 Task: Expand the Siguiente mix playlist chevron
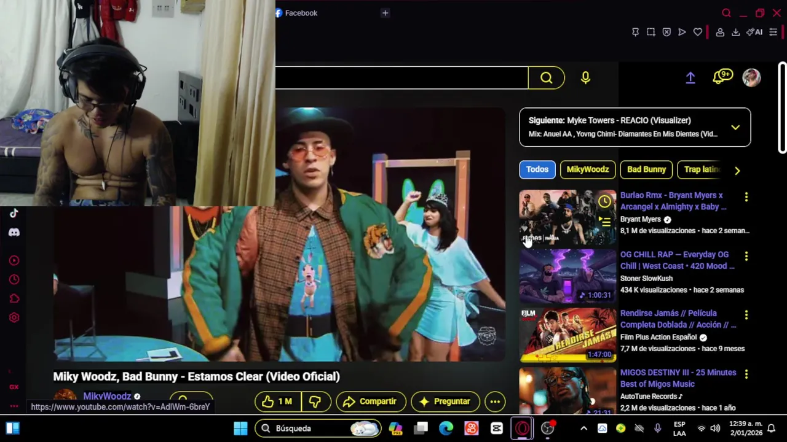pyautogui.click(x=735, y=128)
